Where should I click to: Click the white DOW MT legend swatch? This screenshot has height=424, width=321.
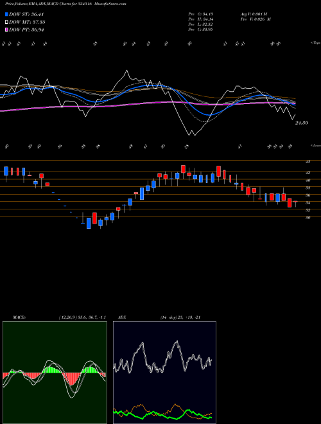click(7, 22)
